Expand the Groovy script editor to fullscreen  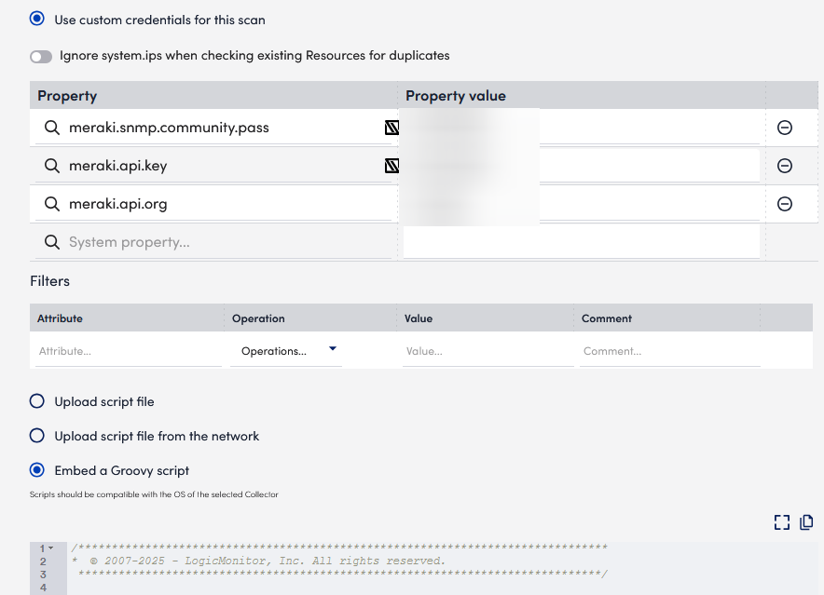(781, 522)
